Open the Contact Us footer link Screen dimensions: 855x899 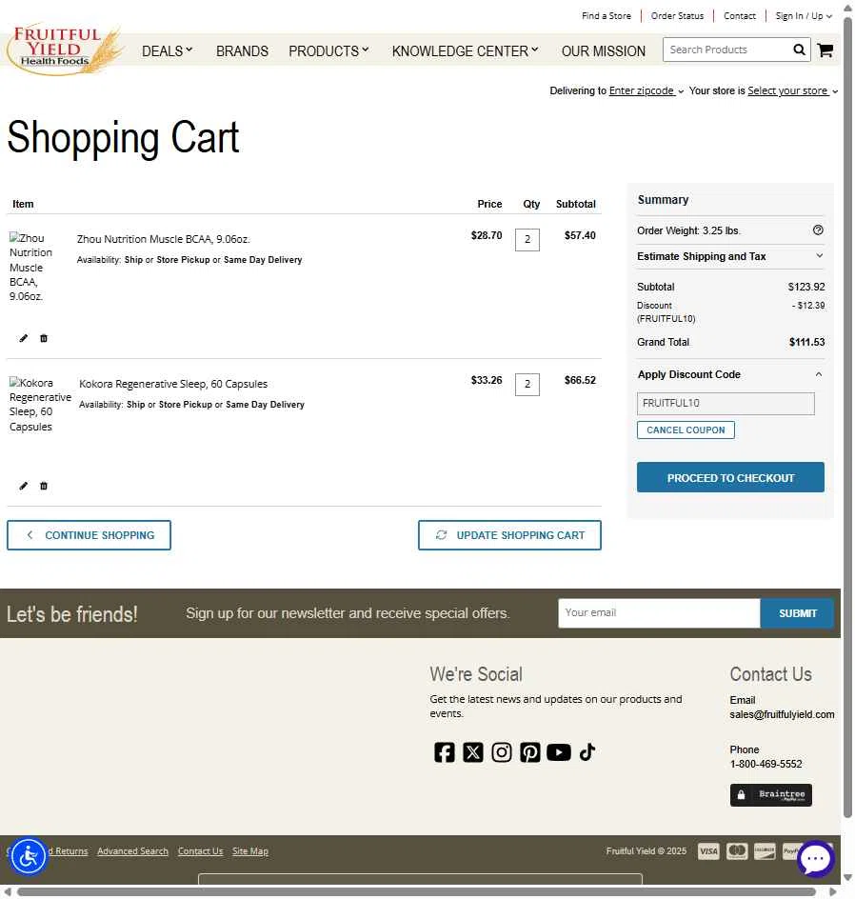point(200,851)
